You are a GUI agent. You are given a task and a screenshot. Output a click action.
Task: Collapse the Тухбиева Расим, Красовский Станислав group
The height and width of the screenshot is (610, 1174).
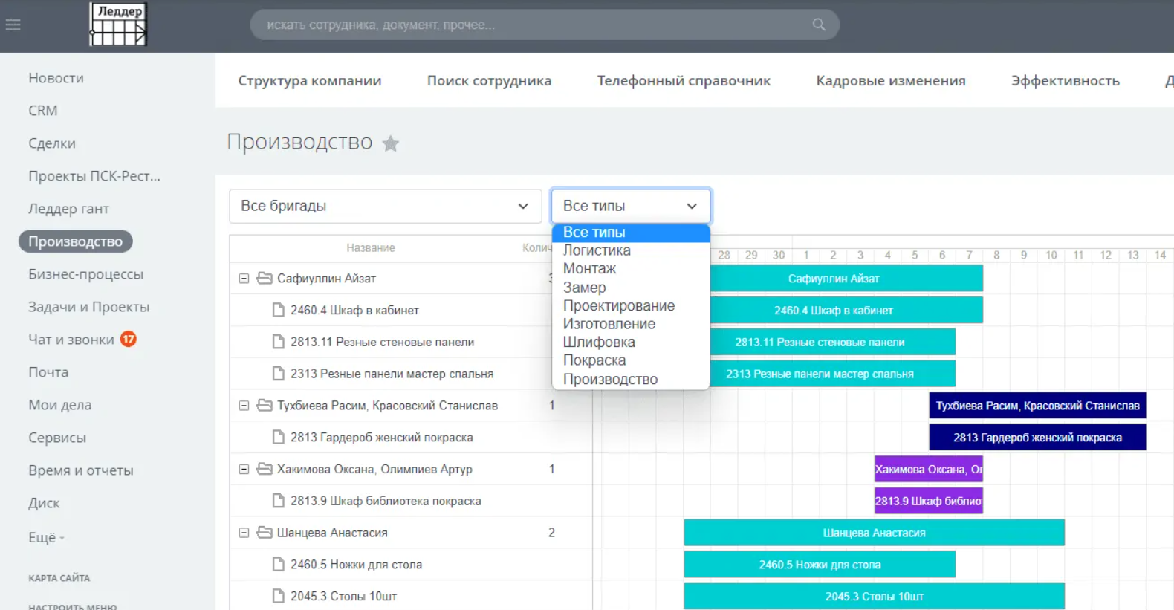click(244, 406)
